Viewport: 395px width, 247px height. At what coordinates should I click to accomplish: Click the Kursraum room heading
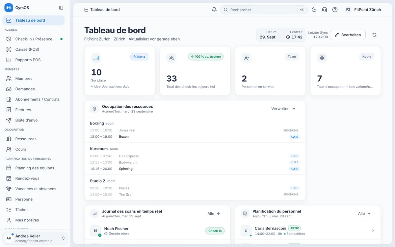coord(99,149)
